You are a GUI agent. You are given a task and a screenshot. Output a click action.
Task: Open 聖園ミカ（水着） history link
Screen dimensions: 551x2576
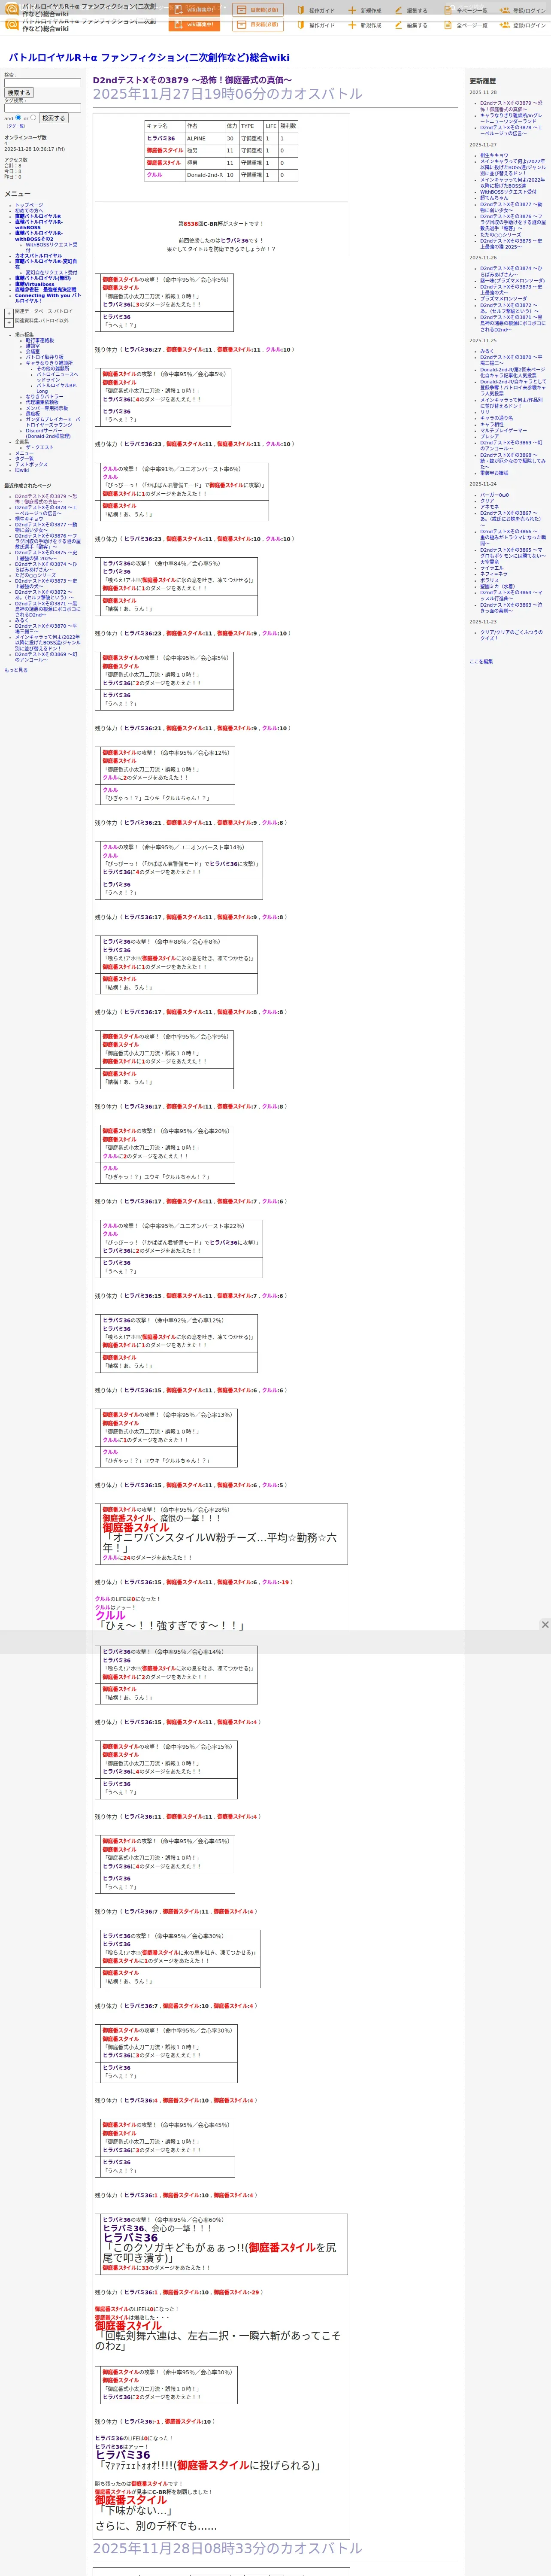point(498,587)
